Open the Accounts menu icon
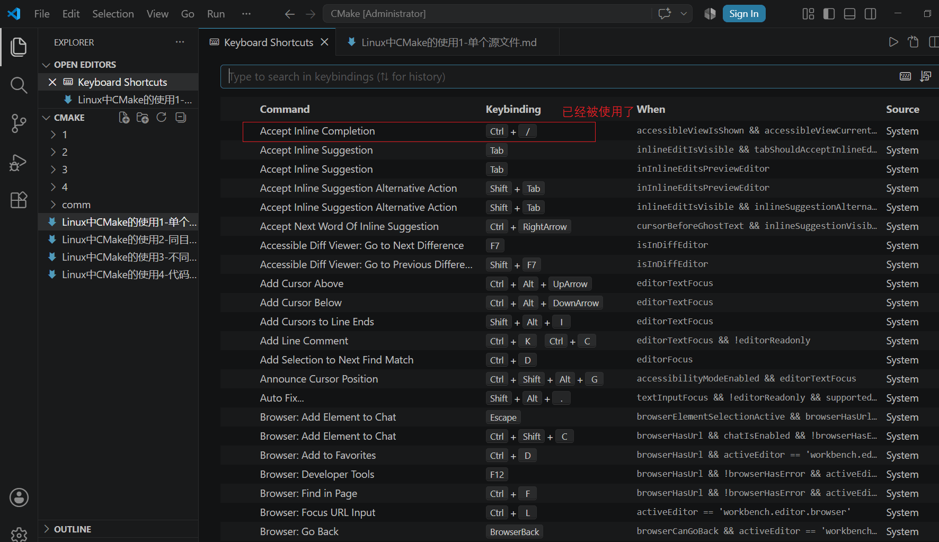This screenshot has height=542, width=939. (19, 497)
